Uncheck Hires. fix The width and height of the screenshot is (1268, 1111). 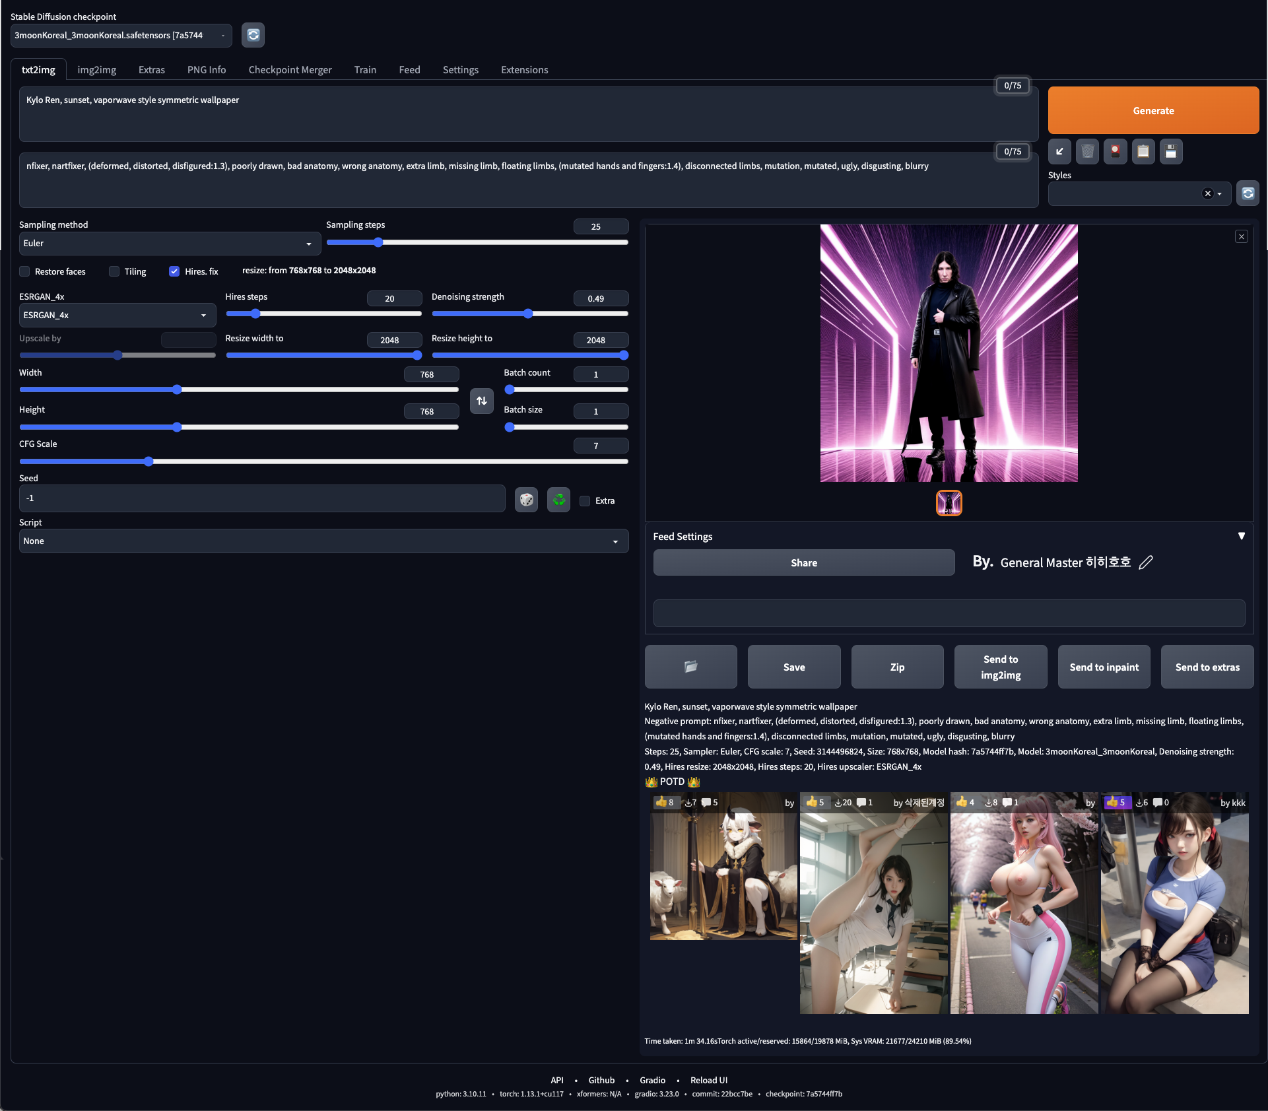(174, 271)
